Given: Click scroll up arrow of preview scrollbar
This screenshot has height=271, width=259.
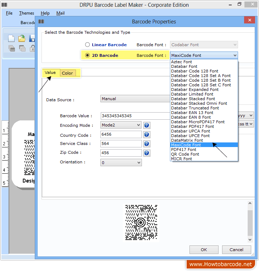Looking at the screenshot, I should click(250, 204).
